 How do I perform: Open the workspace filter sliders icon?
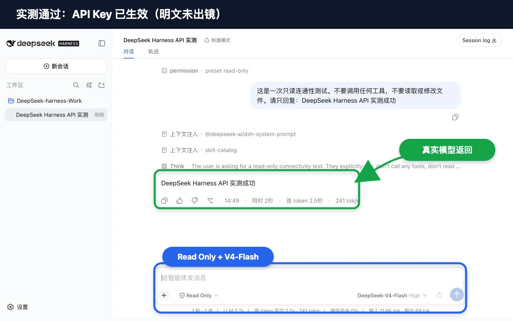(89, 85)
